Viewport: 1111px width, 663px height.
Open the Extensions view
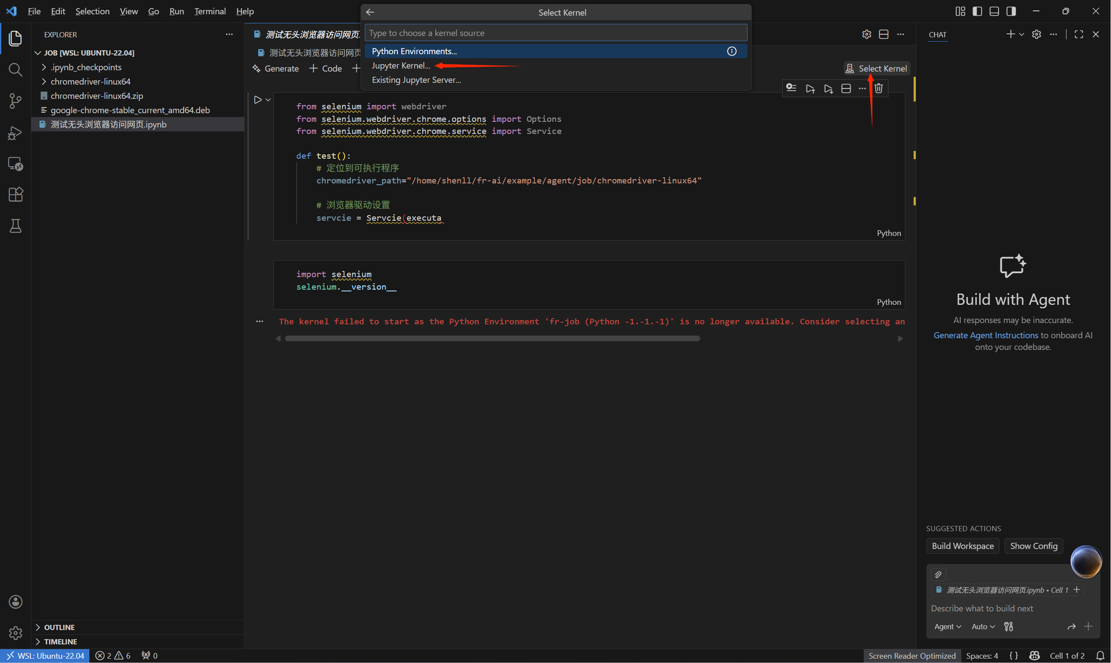click(x=15, y=194)
